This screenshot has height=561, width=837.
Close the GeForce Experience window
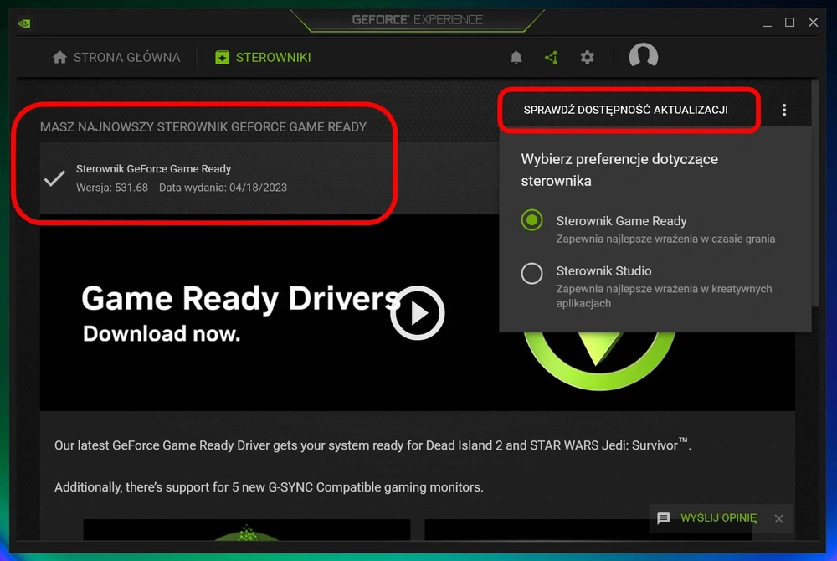(813, 23)
